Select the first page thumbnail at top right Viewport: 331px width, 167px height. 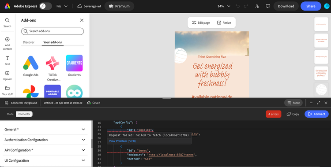click(x=321, y=24)
